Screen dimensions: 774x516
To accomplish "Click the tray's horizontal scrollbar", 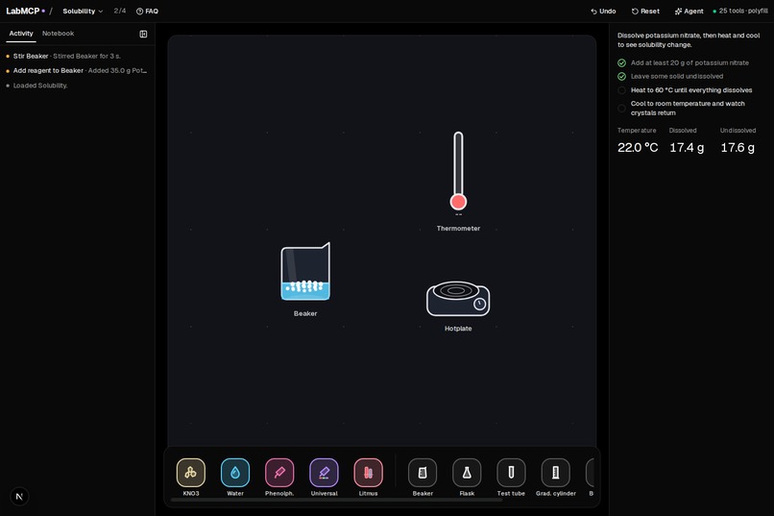I will click(x=337, y=500).
